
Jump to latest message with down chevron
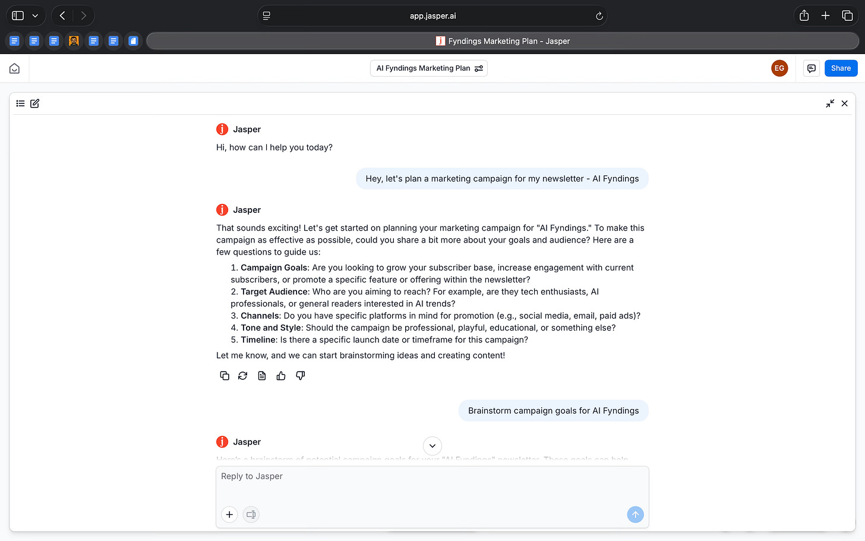pos(432,446)
